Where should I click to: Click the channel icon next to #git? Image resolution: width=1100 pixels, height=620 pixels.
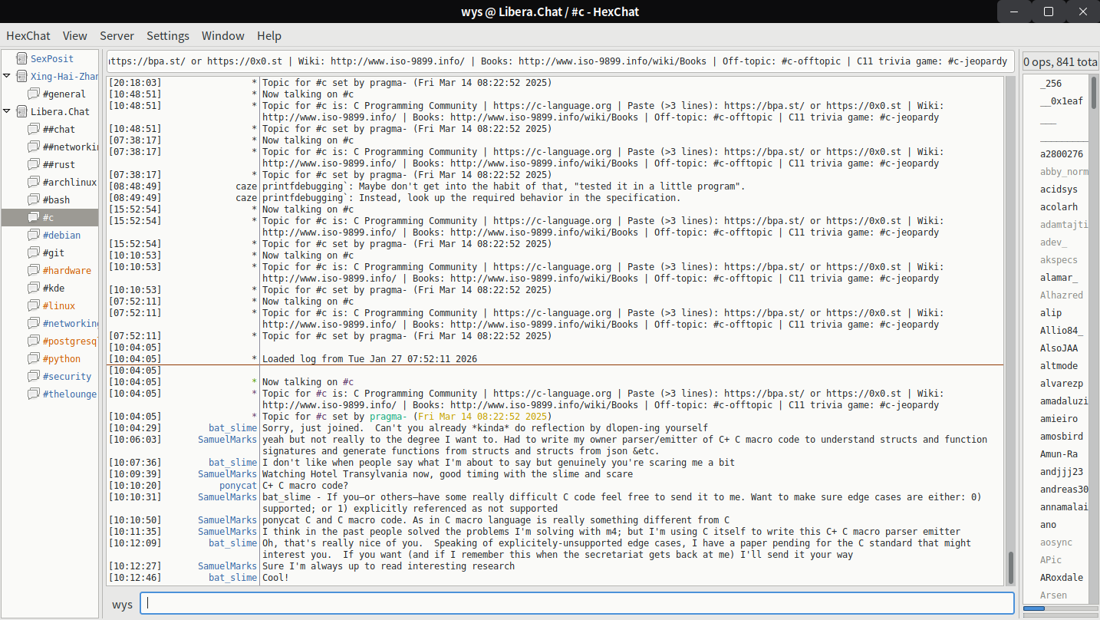33,252
